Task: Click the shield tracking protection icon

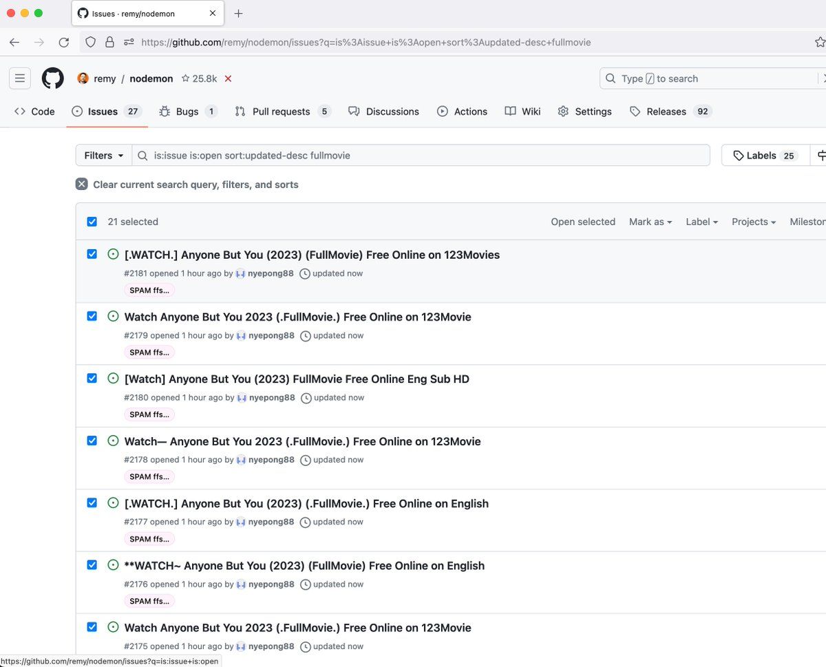Action: [x=91, y=43]
